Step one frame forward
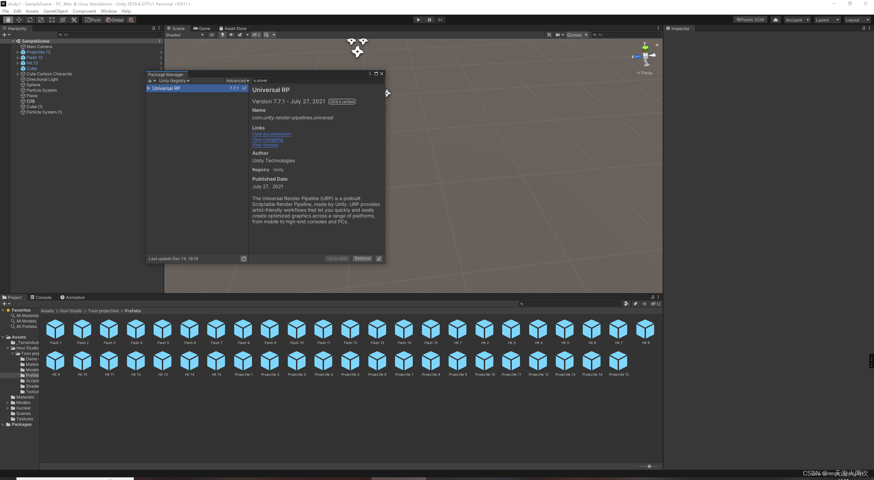The height and width of the screenshot is (480, 874). (440, 20)
